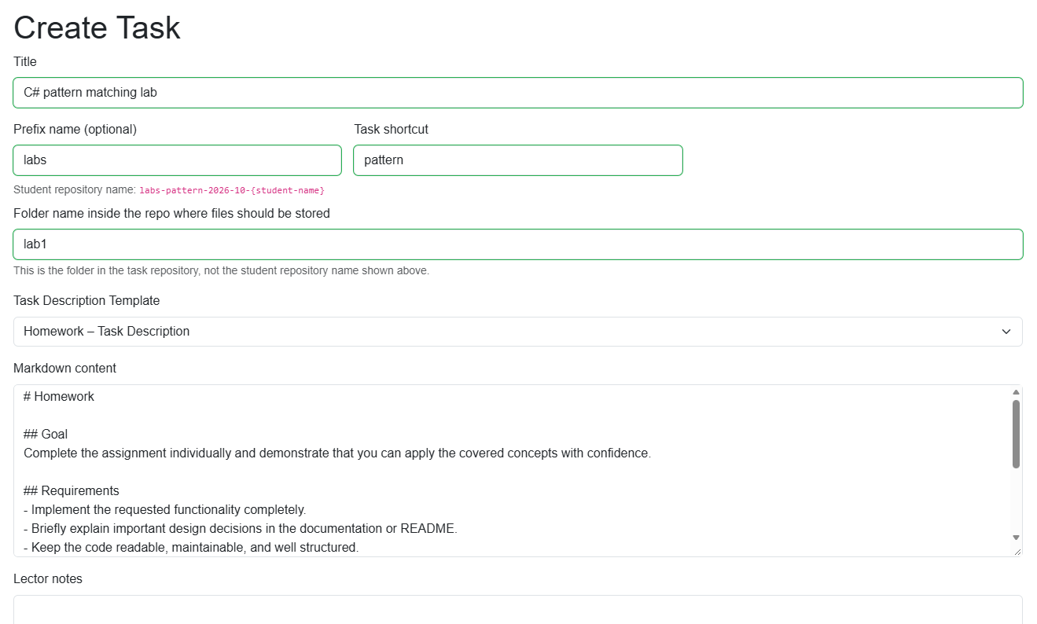Click the "Markdown content" label
The image size is (1037, 624).
pos(65,369)
